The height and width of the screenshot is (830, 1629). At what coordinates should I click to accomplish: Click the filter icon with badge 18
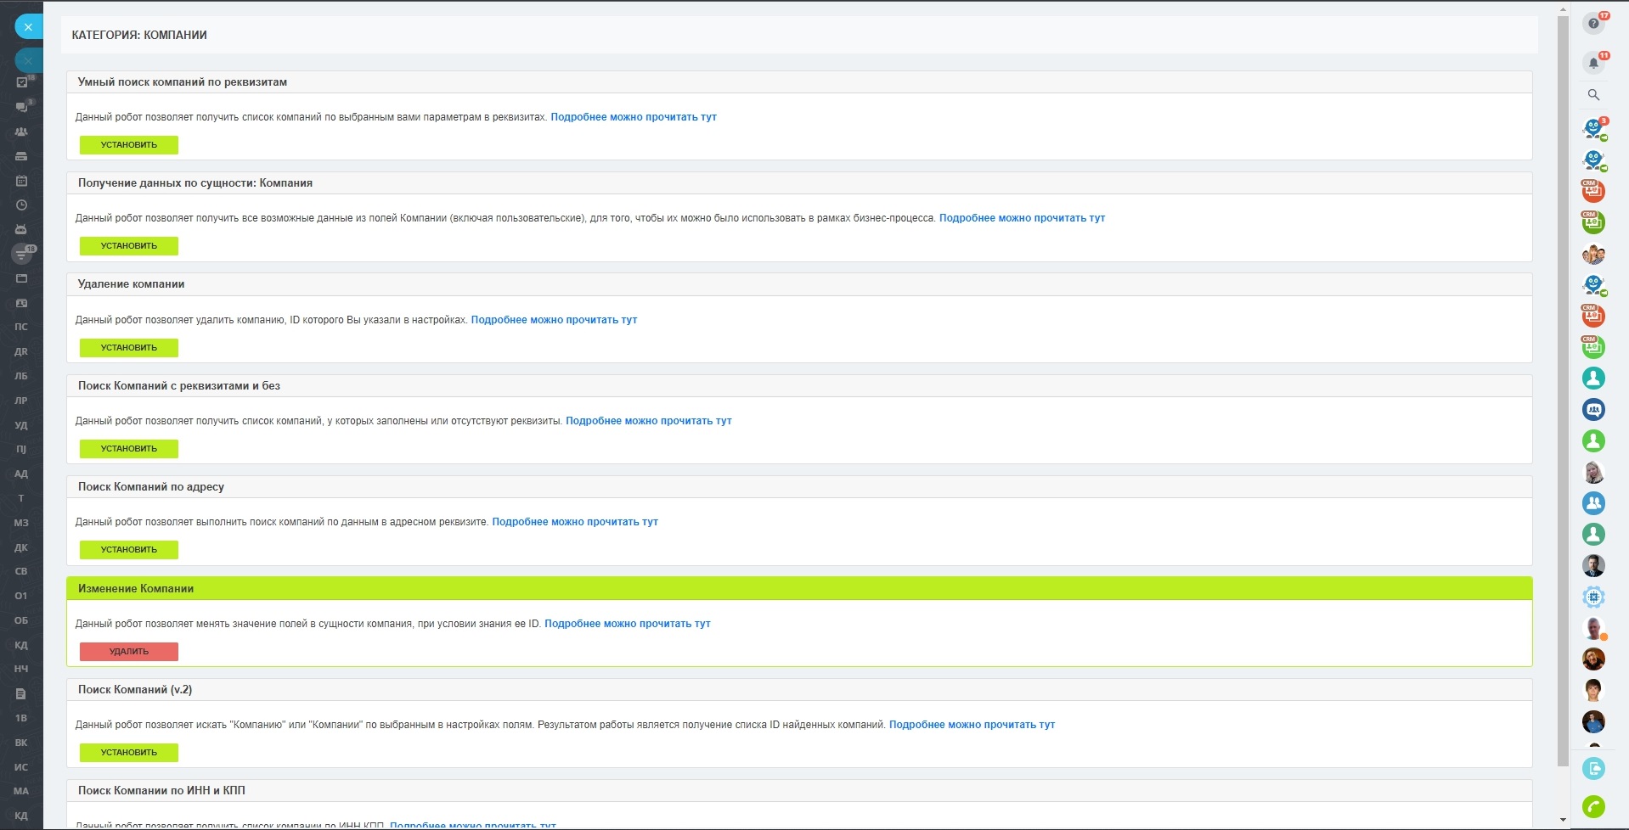coord(22,254)
